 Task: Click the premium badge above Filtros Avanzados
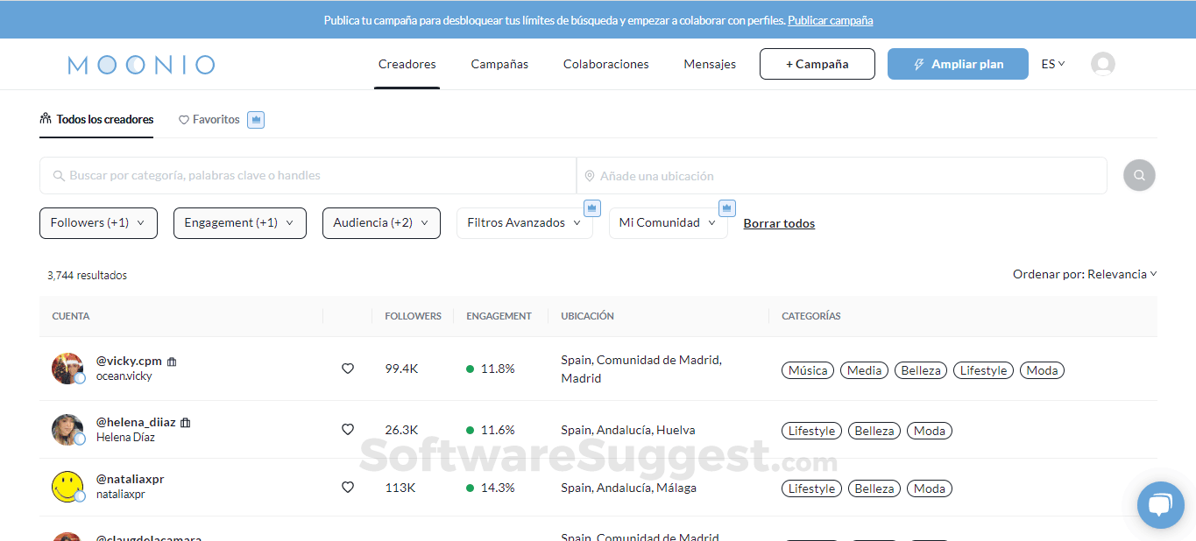(591, 207)
